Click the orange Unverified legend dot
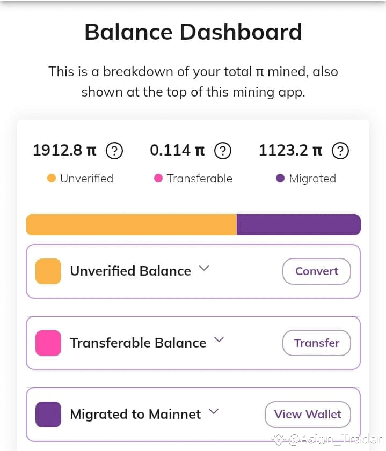Viewport: 386px width, 451px height. tap(52, 179)
